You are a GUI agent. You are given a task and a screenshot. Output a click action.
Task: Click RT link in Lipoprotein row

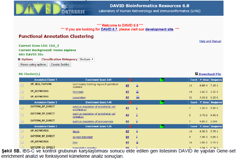(x=127, y=97)
